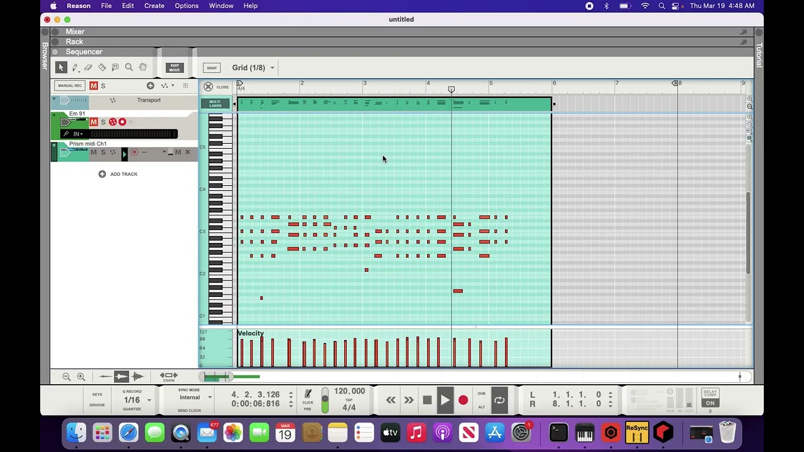Open the Window menu
The width and height of the screenshot is (804, 452).
221,6
